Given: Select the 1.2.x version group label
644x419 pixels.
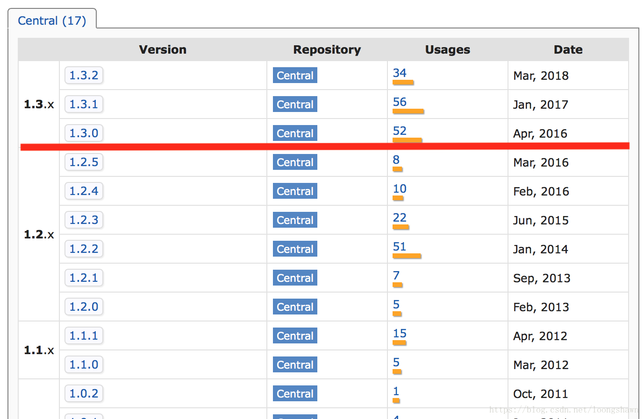Looking at the screenshot, I should [x=39, y=234].
